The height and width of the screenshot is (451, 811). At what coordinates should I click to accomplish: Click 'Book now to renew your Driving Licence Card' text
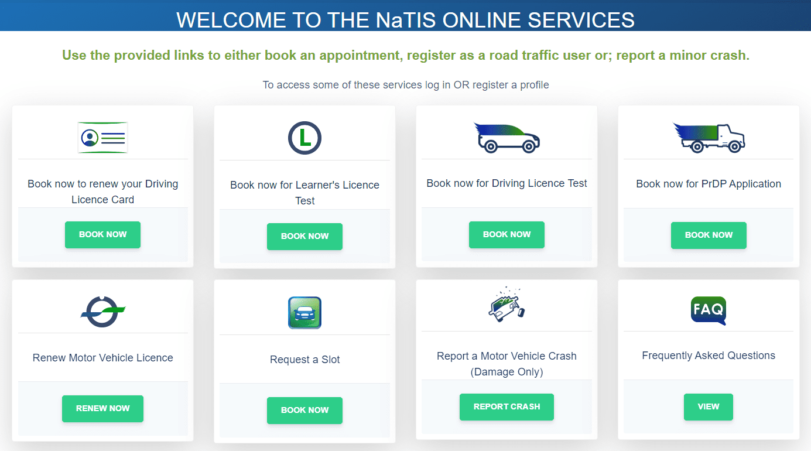102,192
